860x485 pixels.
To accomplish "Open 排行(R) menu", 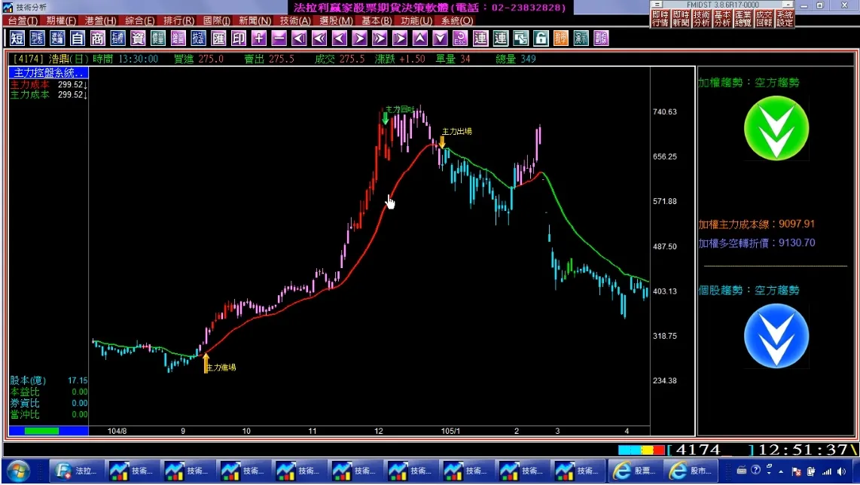I will [178, 21].
